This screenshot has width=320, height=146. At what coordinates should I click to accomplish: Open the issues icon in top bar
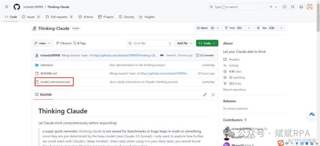pyautogui.click(x=284, y=7)
